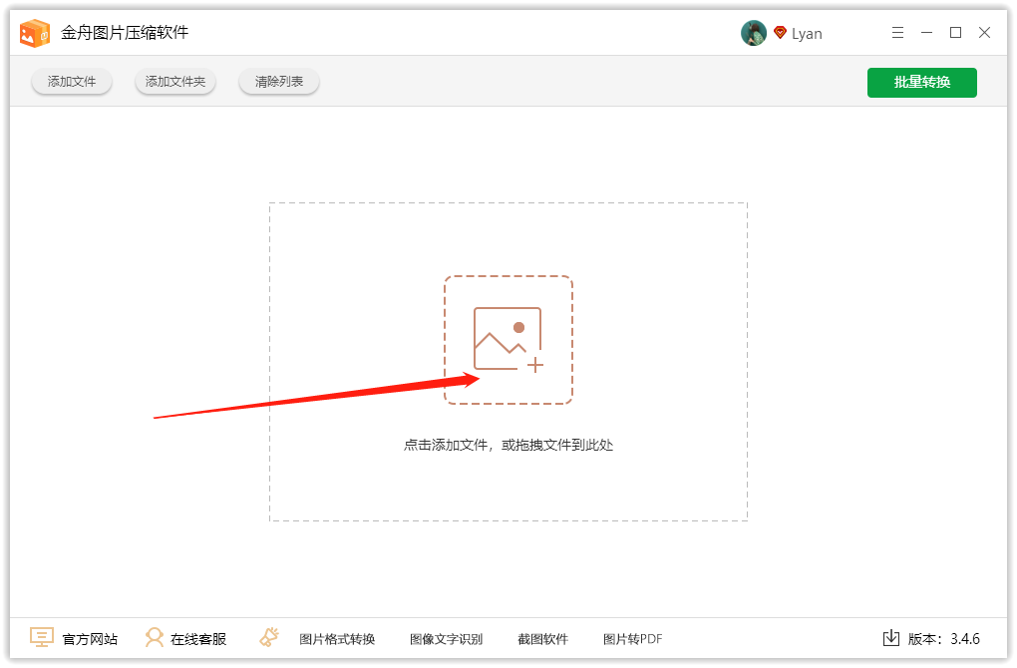Click the 添加文件夹 button

(174, 82)
